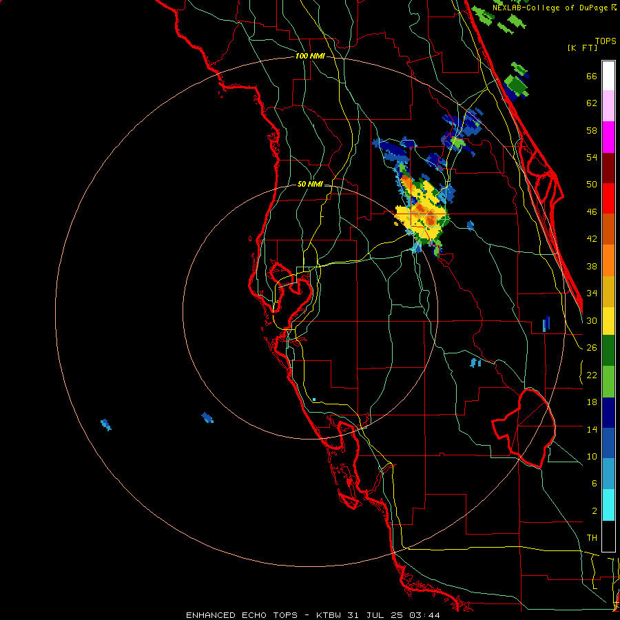
Task: Pick the cyan legend swatch
Action: click(608, 506)
